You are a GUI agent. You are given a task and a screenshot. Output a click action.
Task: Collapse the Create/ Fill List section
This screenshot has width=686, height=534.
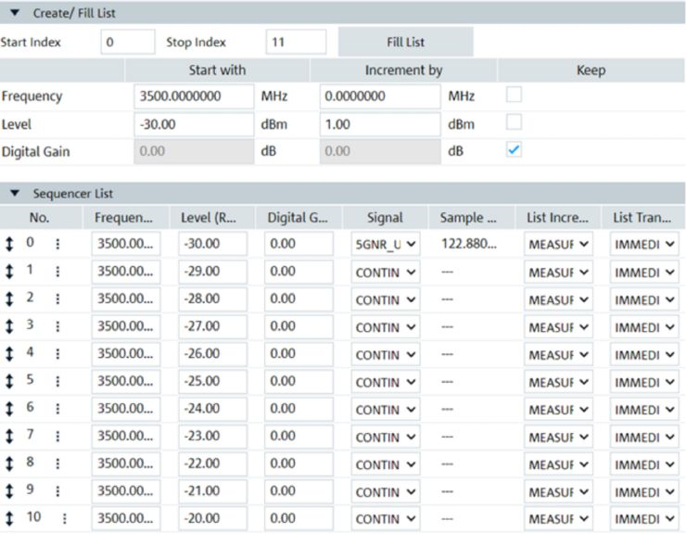pyautogui.click(x=15, y=13)
